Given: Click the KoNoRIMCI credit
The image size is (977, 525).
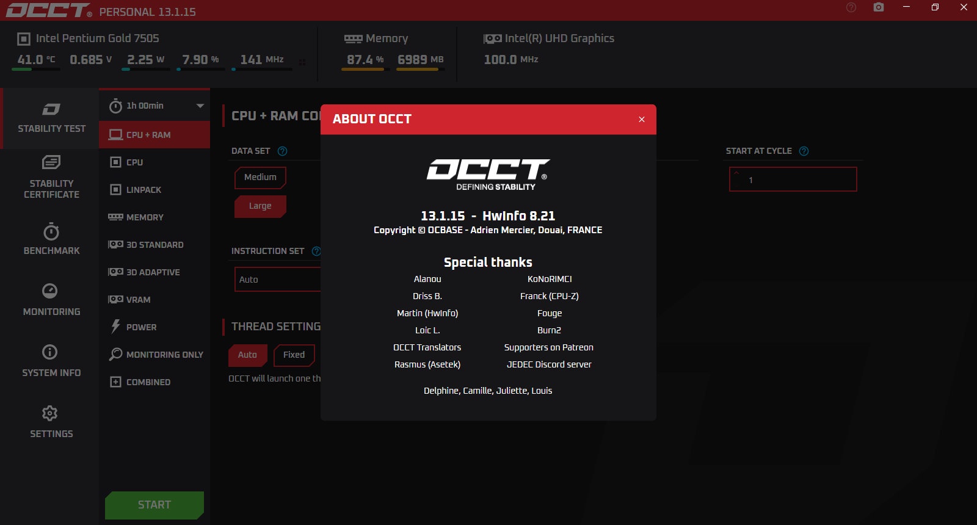Looking at the screenshot, I should [550, 279].
